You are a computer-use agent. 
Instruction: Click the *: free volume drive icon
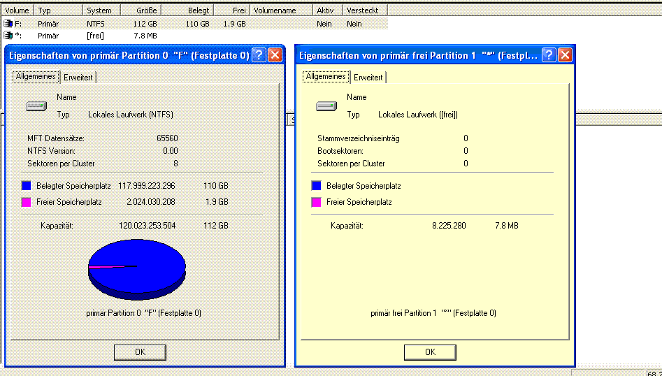pos(8,36)
